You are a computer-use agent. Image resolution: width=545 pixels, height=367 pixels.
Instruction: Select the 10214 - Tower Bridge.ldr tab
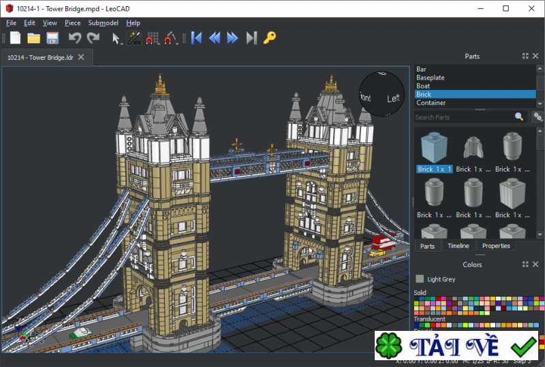[x=40, y=57]
